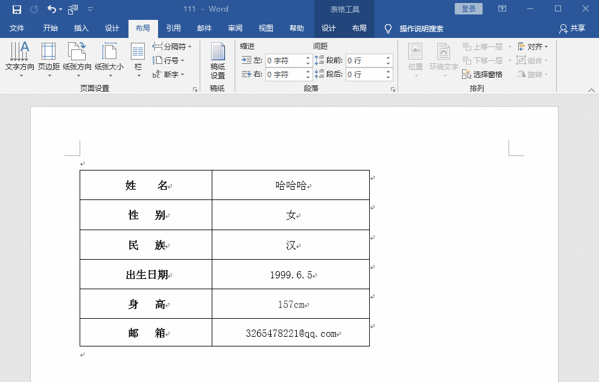Click the 共享 share button
599x382 pixels.
coord(572,28)
